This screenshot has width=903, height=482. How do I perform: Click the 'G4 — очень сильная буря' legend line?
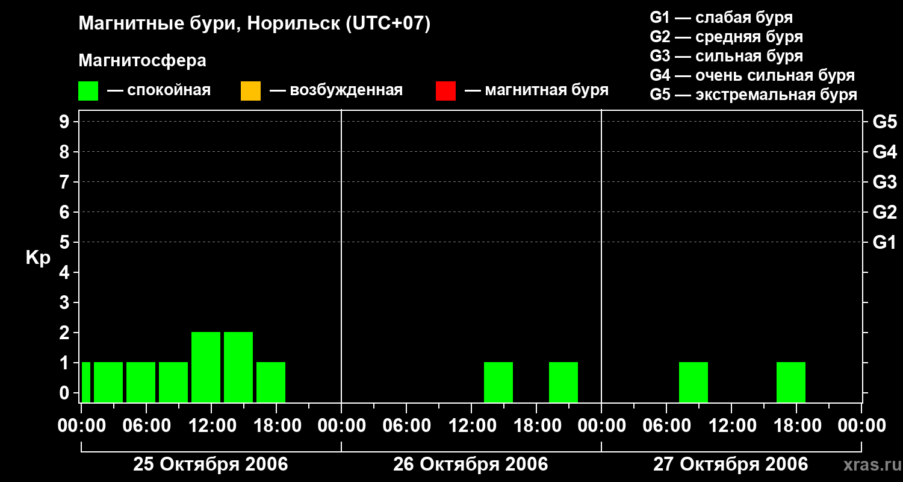click(x=752, y=75)
